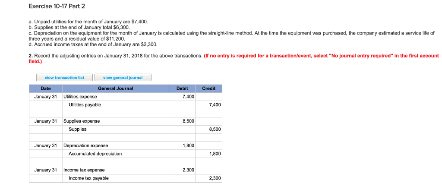Click the January 31 date for Supplies expense
This screenshot has height=196, width=442.
click(46, 121)
